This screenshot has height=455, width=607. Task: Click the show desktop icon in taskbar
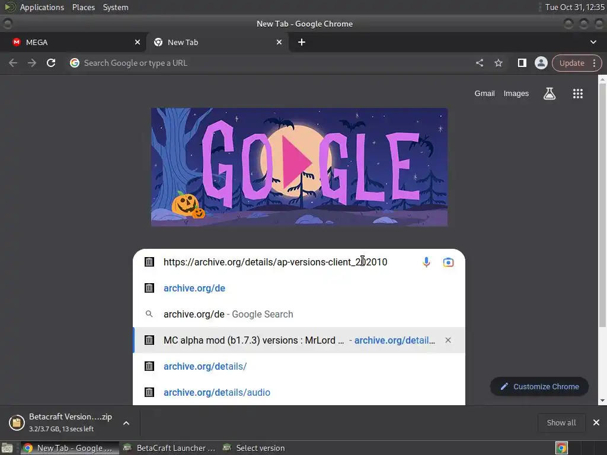tap(7, 448)
